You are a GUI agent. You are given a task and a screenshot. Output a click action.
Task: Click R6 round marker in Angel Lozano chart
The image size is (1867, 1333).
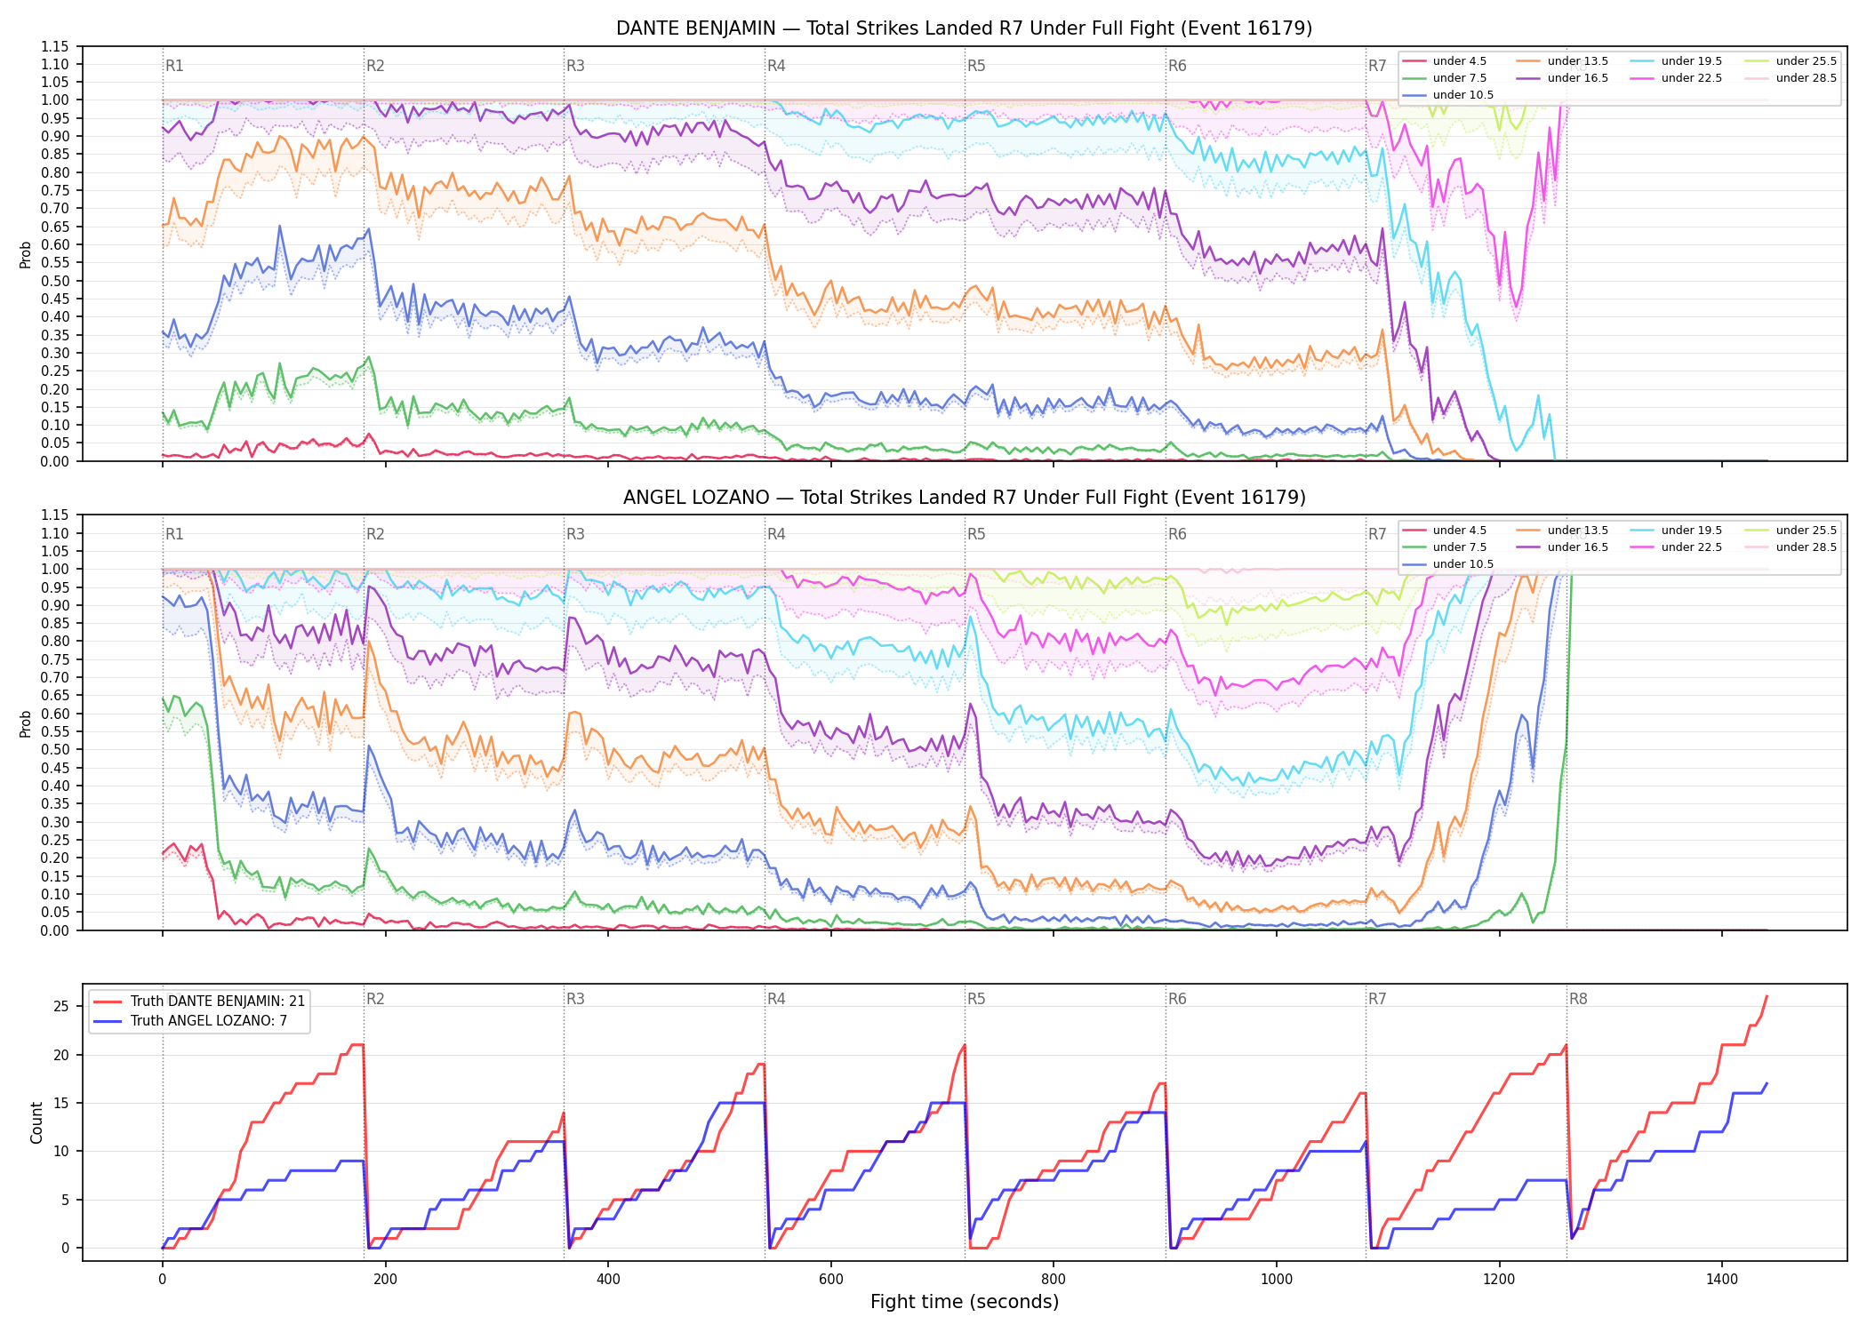pos(1177,534)
